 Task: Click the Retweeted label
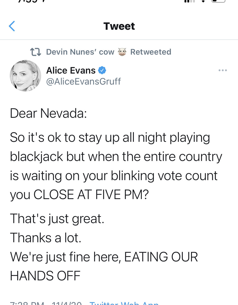tap(151, 52)
